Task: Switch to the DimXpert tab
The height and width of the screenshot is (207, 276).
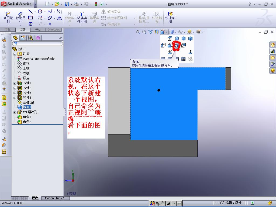Action: point(54,30)
